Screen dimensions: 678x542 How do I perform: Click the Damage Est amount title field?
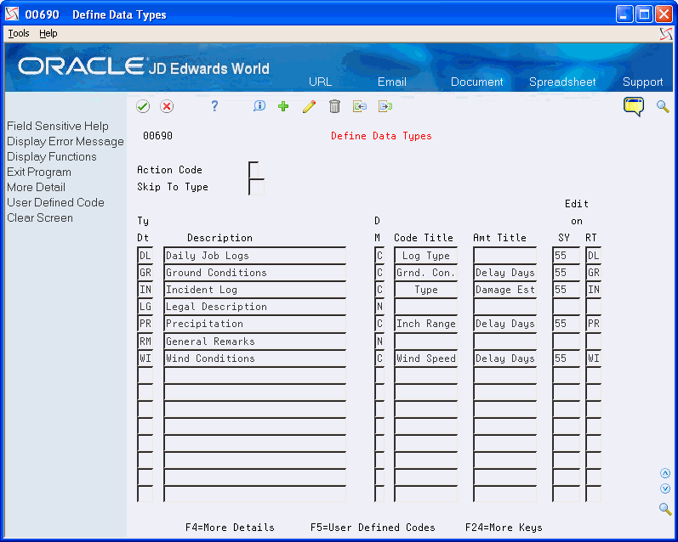pyautogui.click(x=505, y=290)
